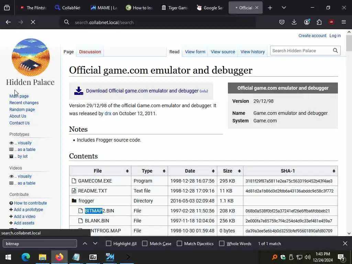Viewport: 352px width, 264px height.
Task: Click the Hidden Palace search magnifier button
Action: pyautogui.click(x=335, y=51)
